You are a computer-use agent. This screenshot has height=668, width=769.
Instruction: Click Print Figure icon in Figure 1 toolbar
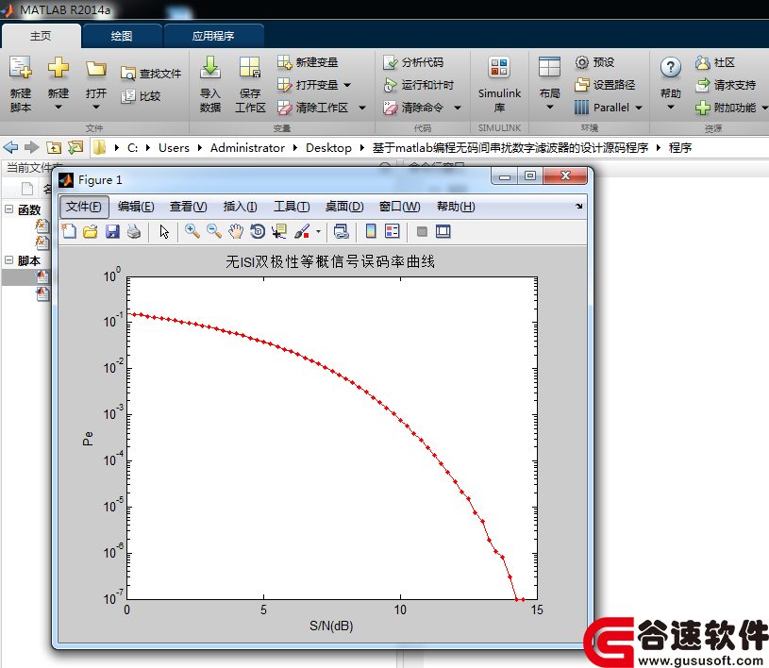coord(134,231)
